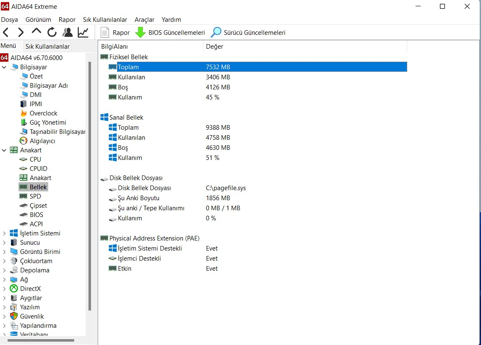Select the Güvenlik shield icon
The height and width of the screenshot is (345, 481).
(x=14, y=316)
